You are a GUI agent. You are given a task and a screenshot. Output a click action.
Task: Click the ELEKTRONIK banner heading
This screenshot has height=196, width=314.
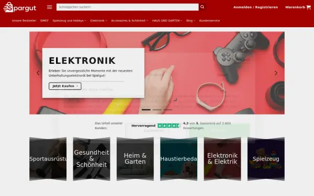[82, 61]
